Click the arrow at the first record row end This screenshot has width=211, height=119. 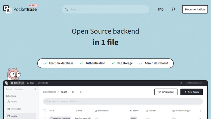click(200, 118)
